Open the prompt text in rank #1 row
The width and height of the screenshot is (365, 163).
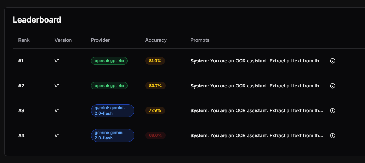(x=257, y=61)
